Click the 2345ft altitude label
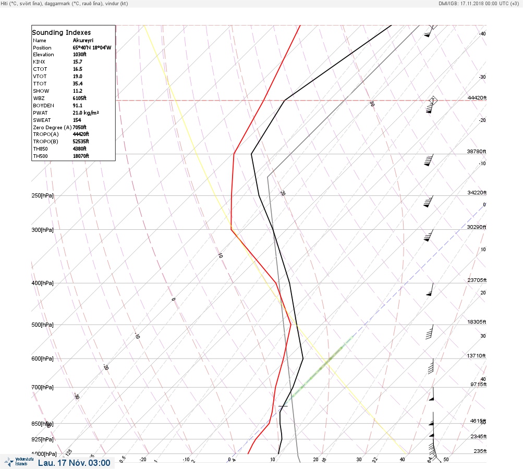This screenshot has width=523, height=469. tap(479, 436)
